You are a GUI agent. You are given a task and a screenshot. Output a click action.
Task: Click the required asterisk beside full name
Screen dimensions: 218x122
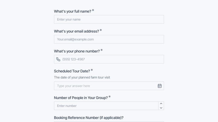(93, 10)
